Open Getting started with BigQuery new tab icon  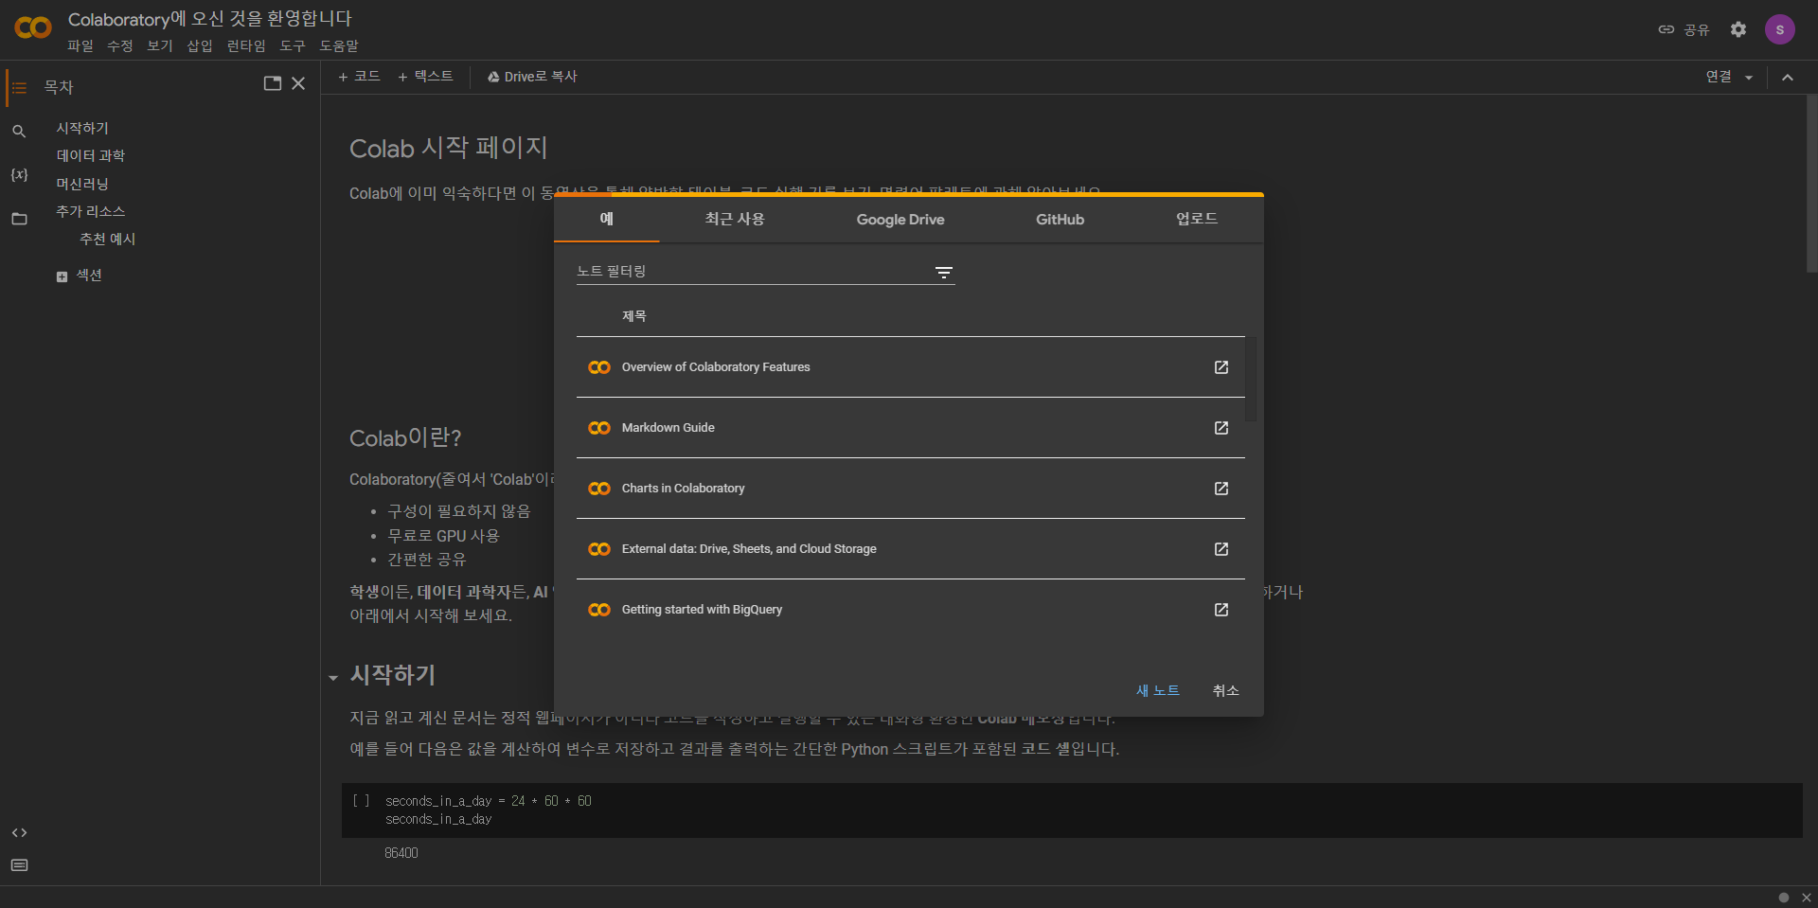(1221, 610)
